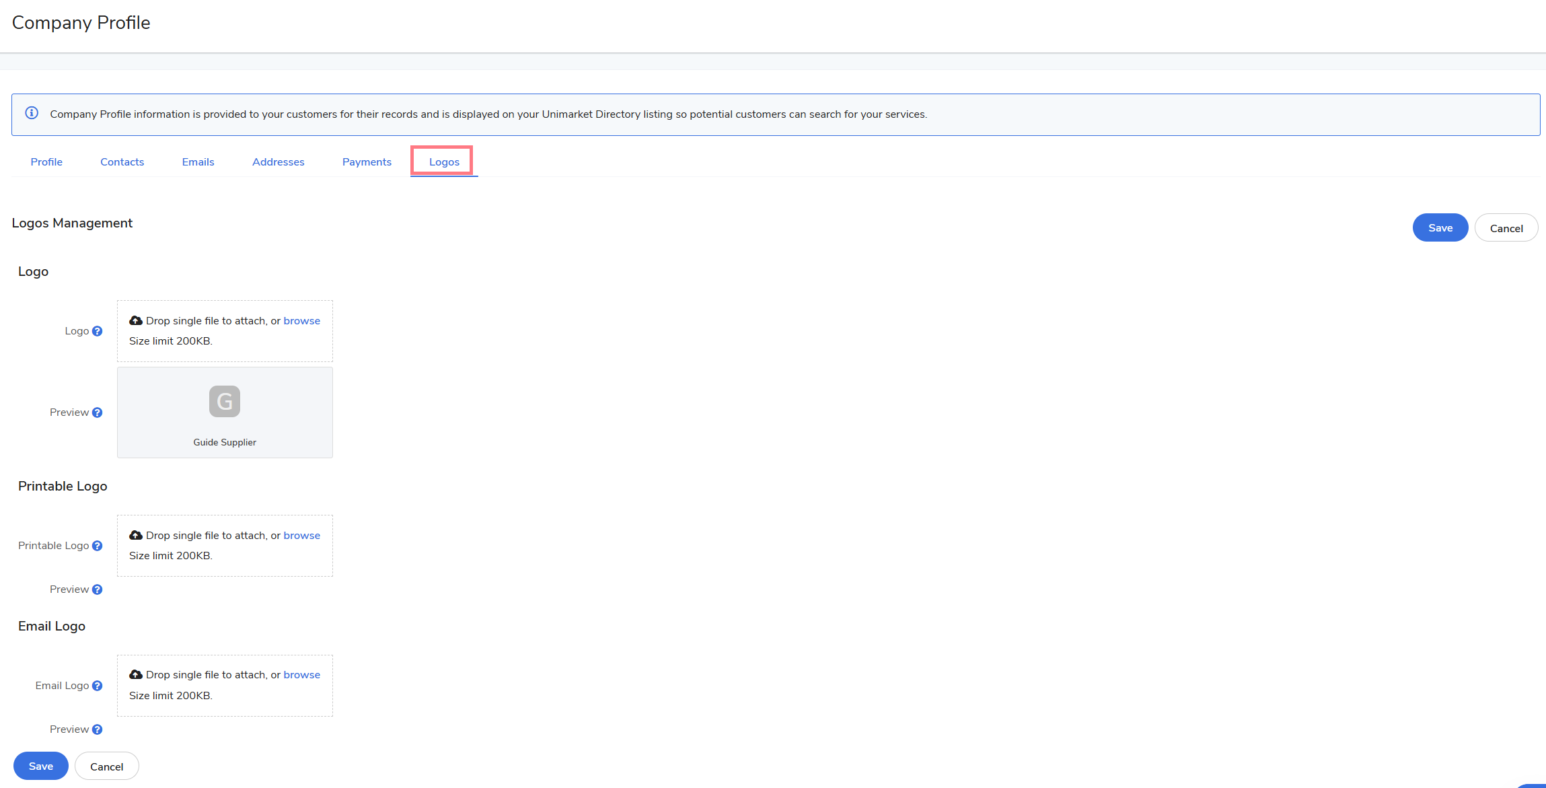Screen dimensions: 1546x788
Task: Click the info icon in the banner
Action: [32, 113]
